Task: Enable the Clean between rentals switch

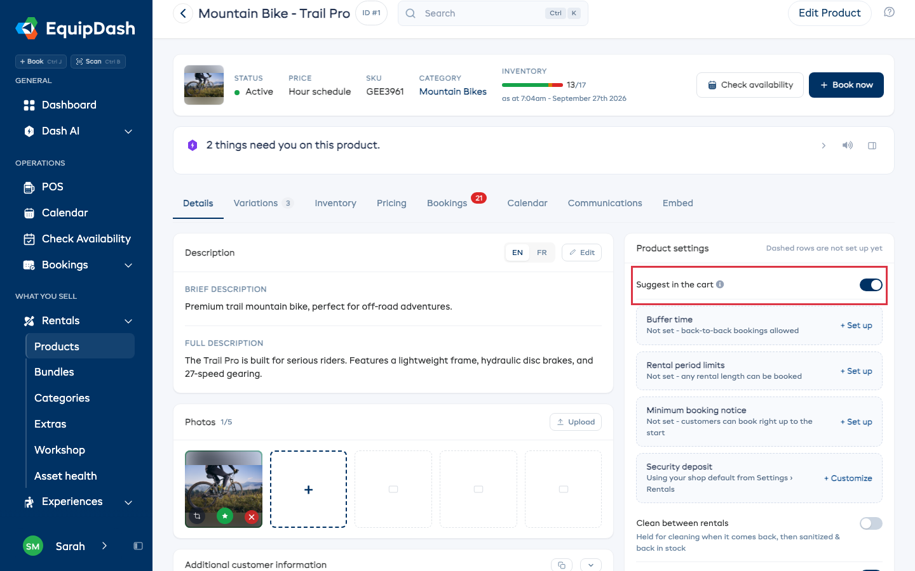Action: 871,523
